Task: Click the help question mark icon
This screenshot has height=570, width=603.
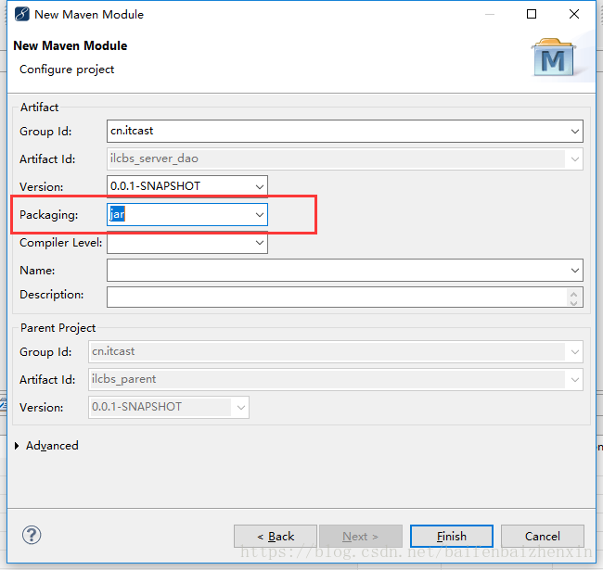Action: (32, 535)
